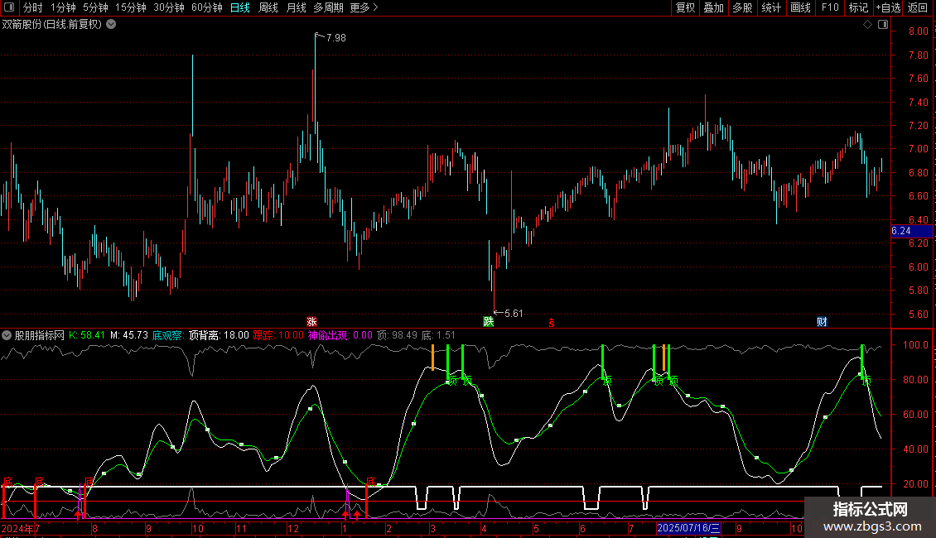Click highlighted date 2025/07/16 on timeline
This screenshot has height=538, width=936.
tap(688, 528)
